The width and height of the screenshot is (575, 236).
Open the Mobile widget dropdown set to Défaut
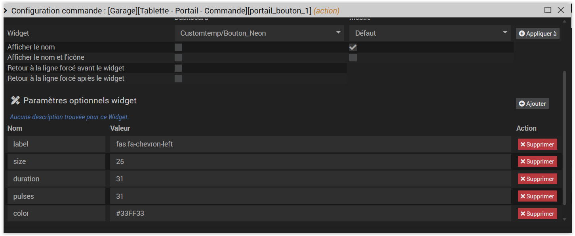pyautogui.click(x=430, y=33)
